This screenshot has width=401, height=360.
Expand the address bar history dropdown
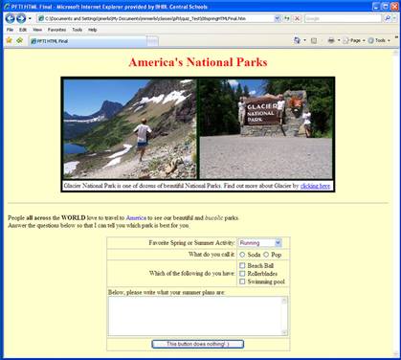(277, 18)
